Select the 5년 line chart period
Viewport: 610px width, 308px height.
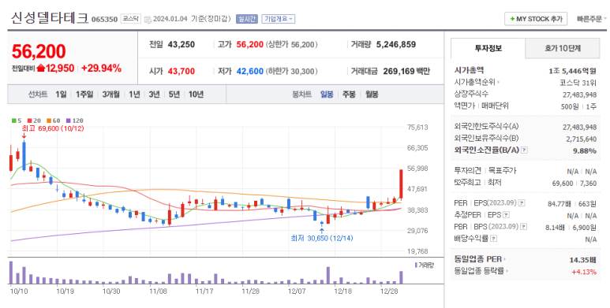174,95
